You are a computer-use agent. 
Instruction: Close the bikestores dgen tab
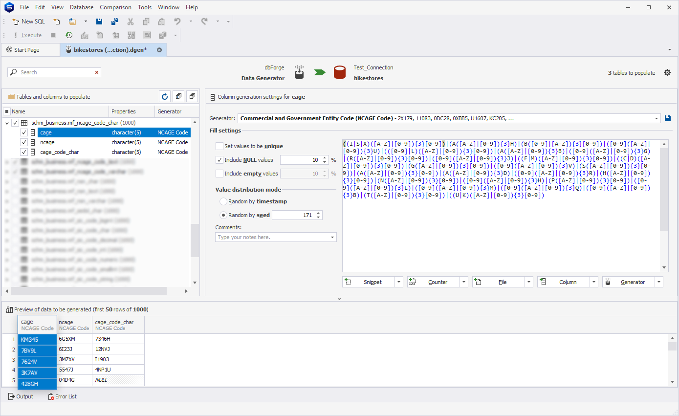pos(159,50)
